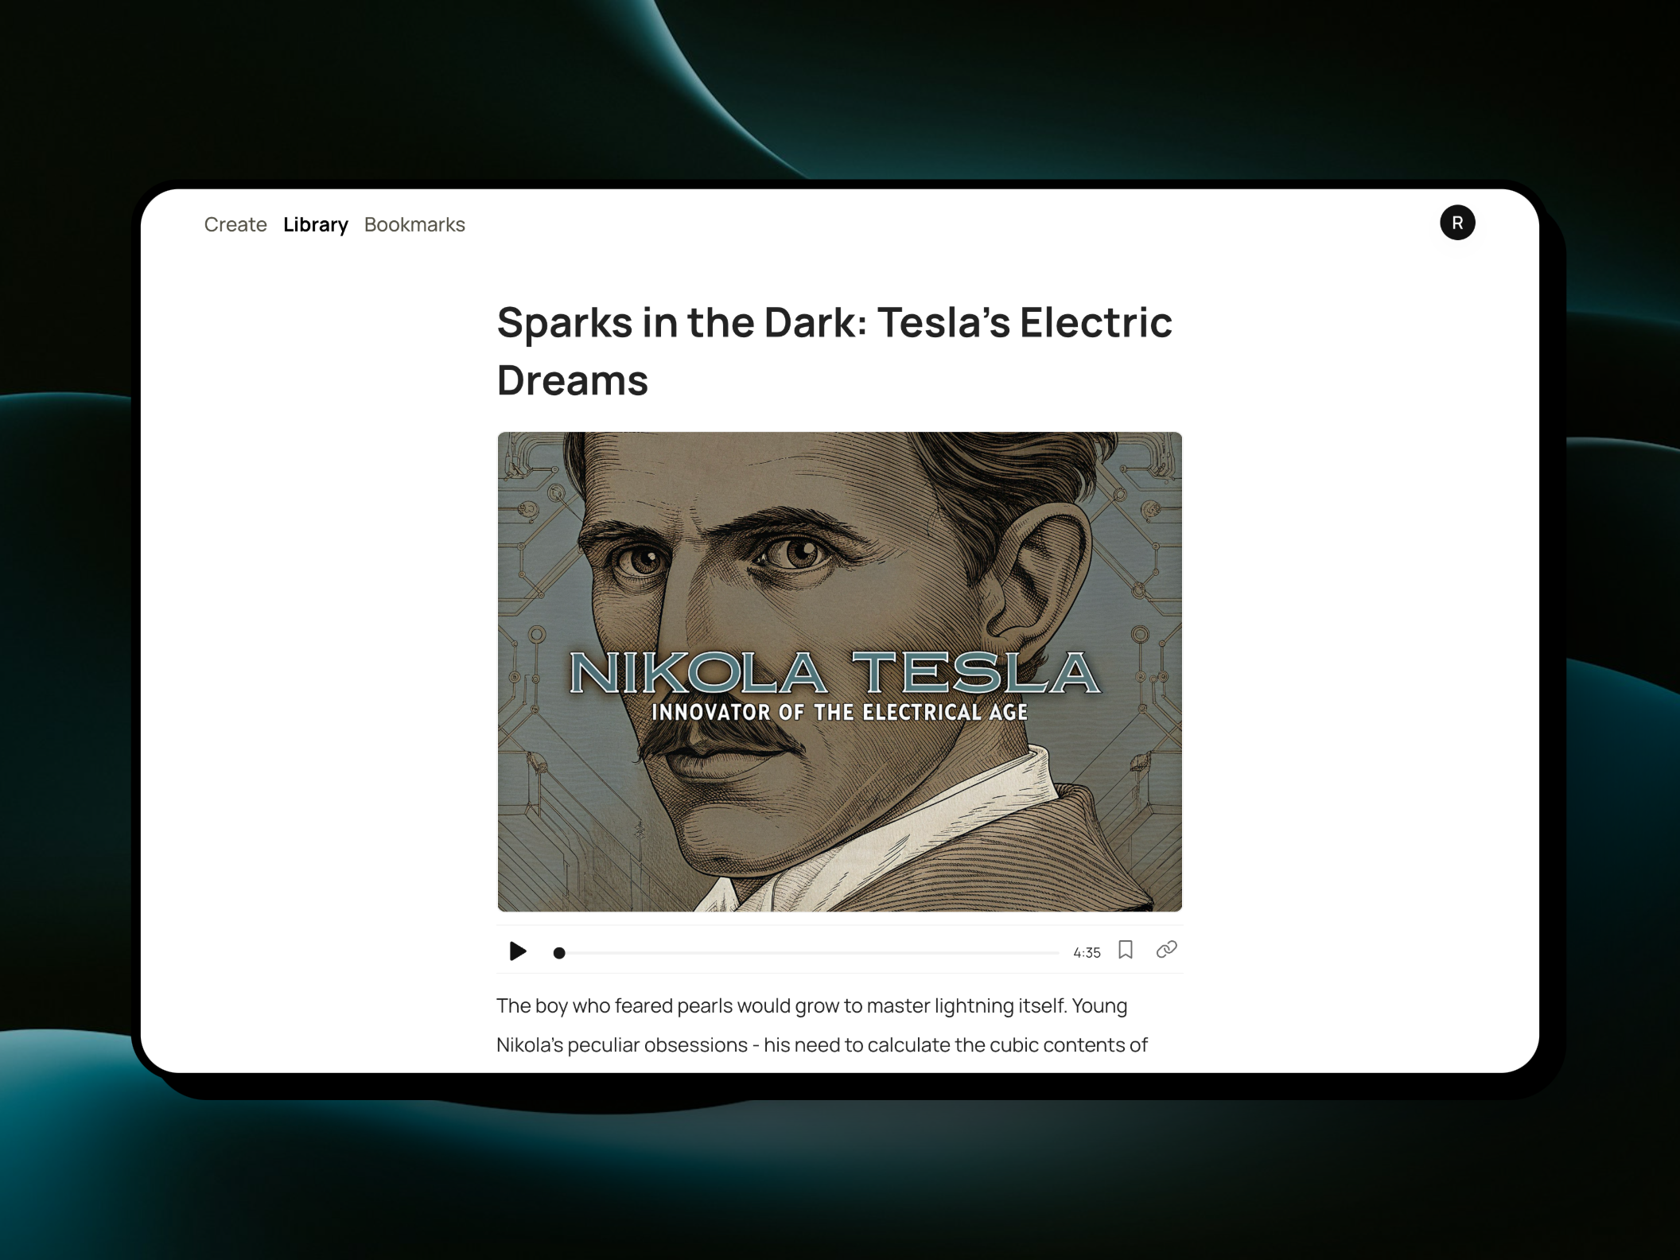
Task: Click the playback progress knob
Action: click(559, 953)
